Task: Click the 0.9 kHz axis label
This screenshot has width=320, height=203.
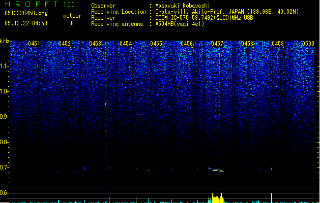Action: tap(4, 117)
